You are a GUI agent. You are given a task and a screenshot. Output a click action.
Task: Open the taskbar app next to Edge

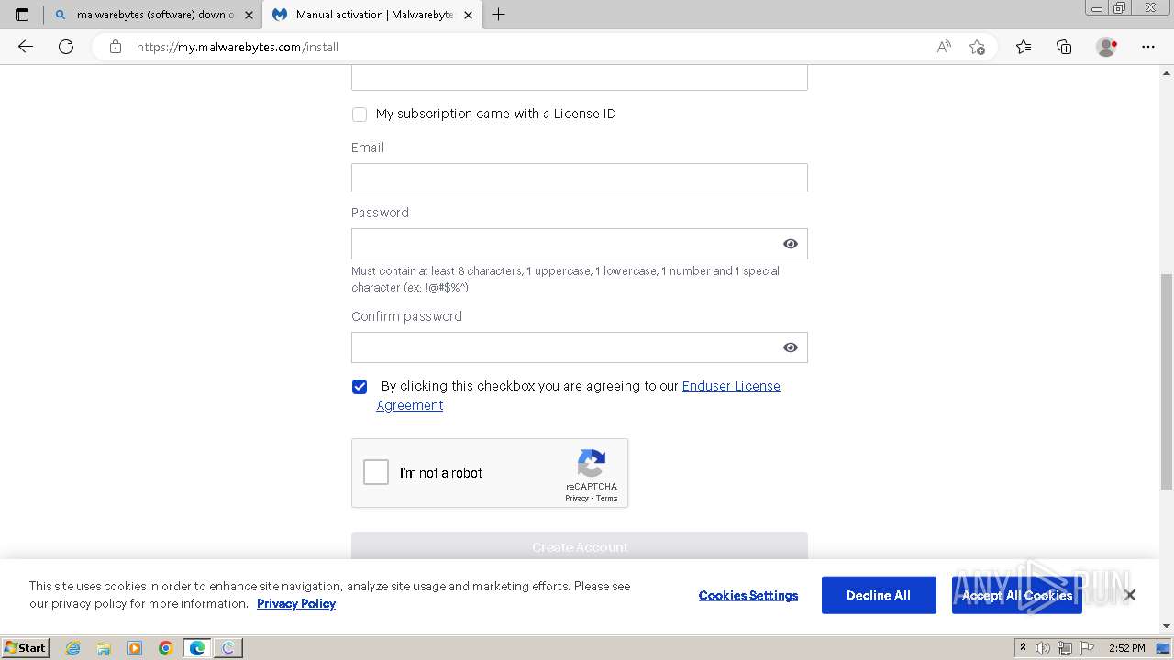coord(228,648)
